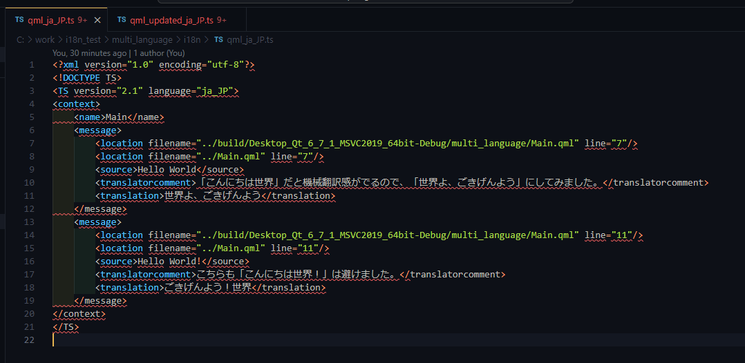Close the qml_ja_JP.ts tab
This screenshot has height=363, width=745.
pyautogui.click(x=97, y=20)
